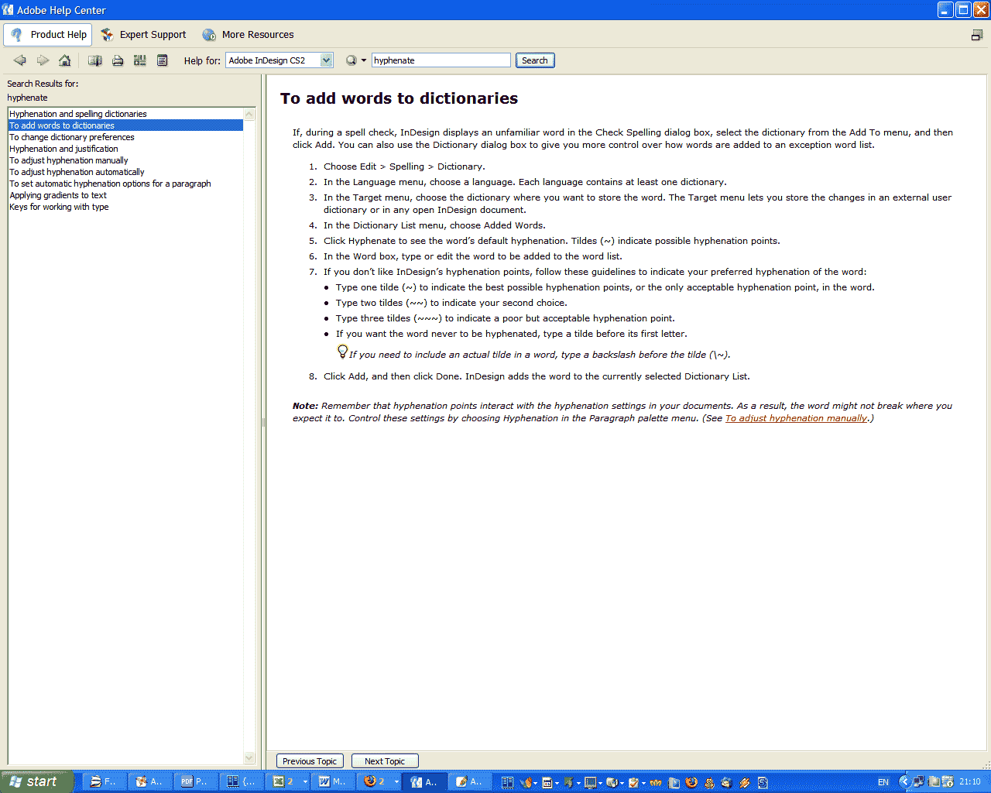
Task: Launch Firefox from the quick launch toolbar
Action: pyautogui.click(x=691, y=782)
